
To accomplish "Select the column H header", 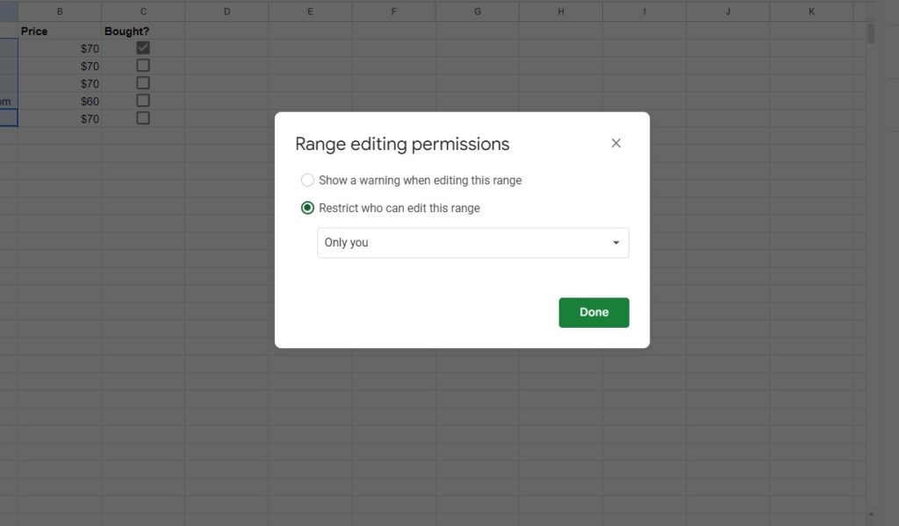I will click(x=560, y=11).
